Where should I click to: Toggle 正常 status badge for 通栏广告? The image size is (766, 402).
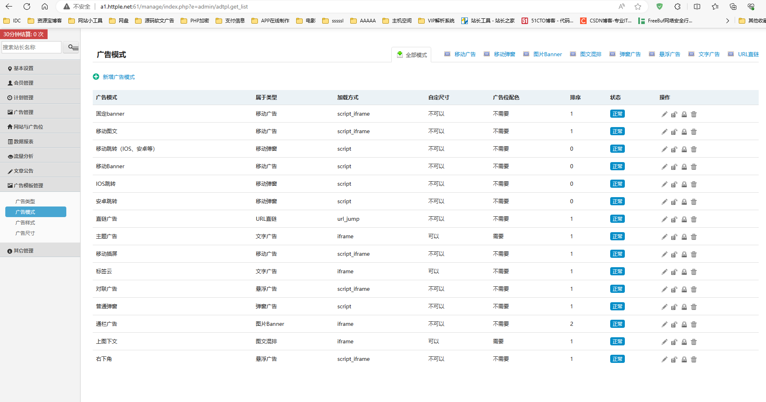[x=617, y=324]
